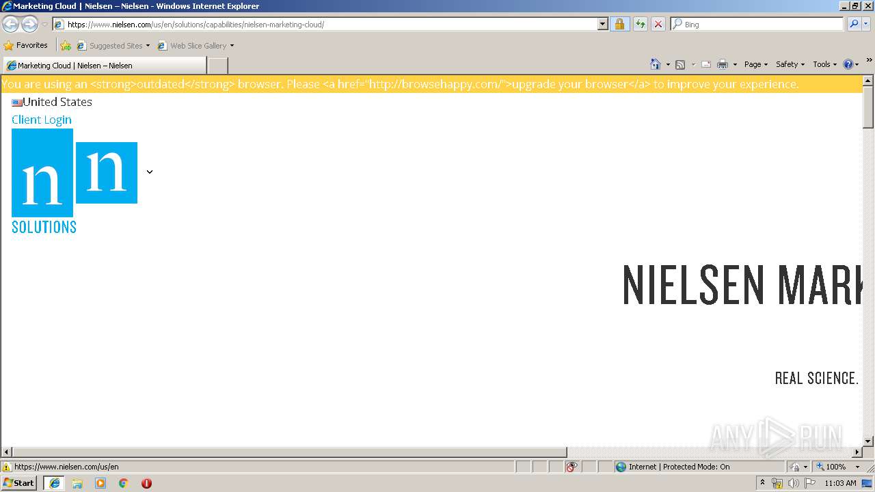875x492 pixels.
Task: Select the Marketing Cloud Nielsen tab
Action: tap(105, 66)
